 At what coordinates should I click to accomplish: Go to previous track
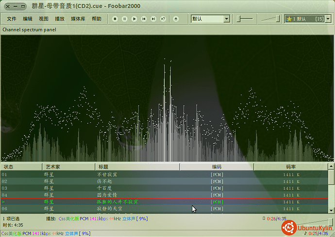(x=144, y=19)
